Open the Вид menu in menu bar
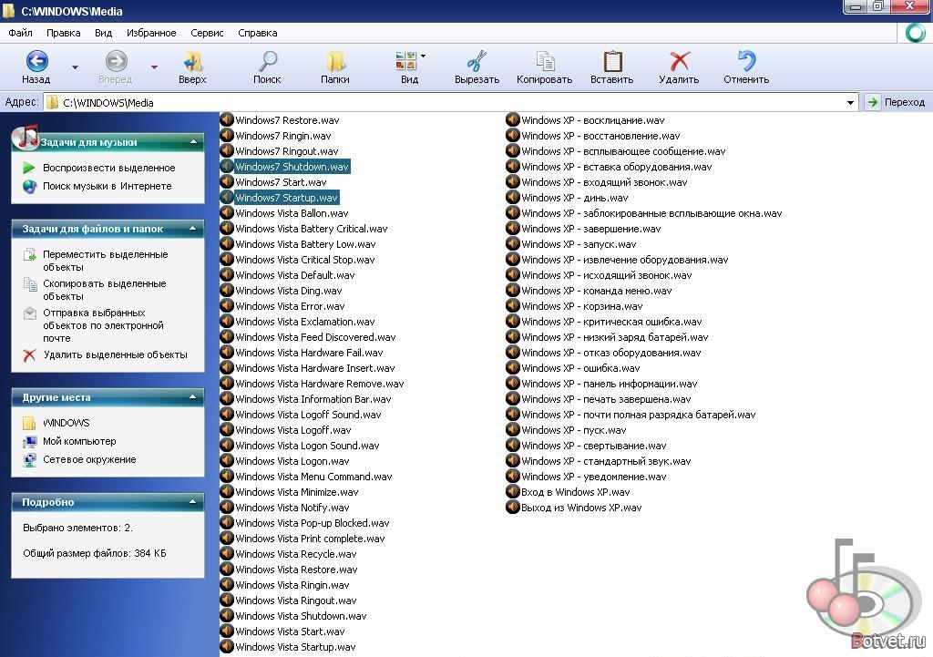 104,33
